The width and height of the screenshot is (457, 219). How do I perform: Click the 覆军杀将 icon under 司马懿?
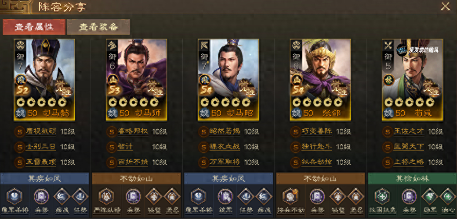(x=14, y=196)
